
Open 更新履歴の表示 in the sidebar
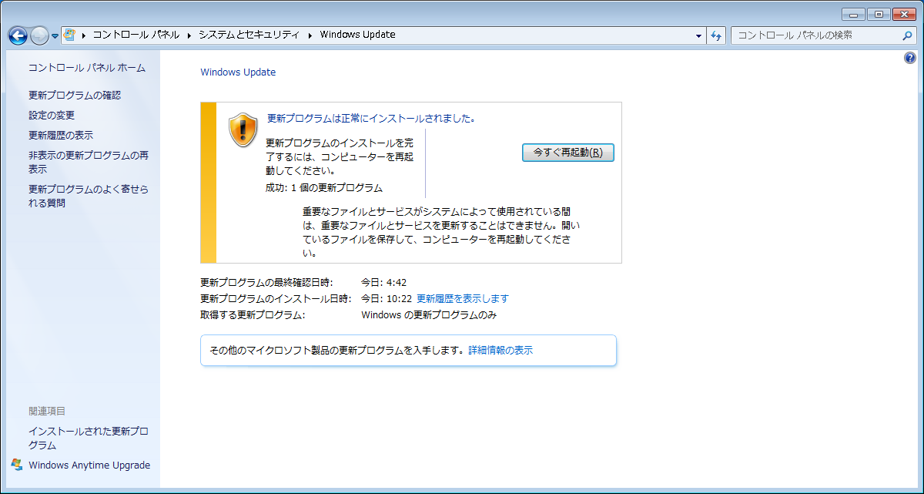tap(61, 136)
